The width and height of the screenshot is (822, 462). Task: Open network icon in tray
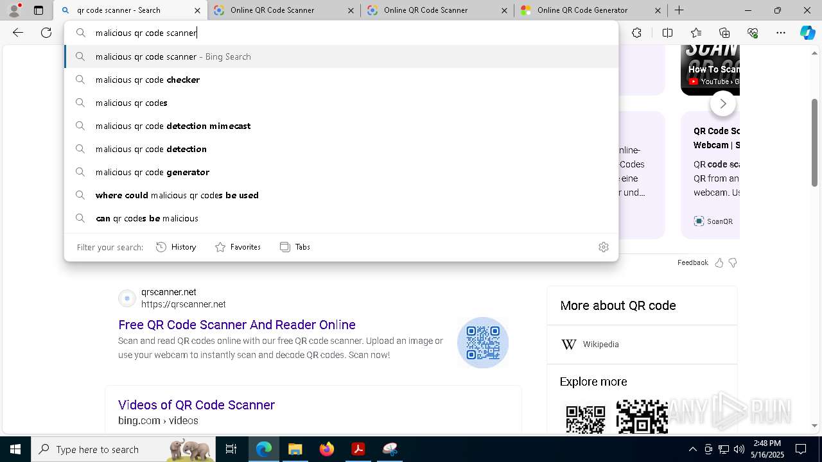click(x=724, y=449)
